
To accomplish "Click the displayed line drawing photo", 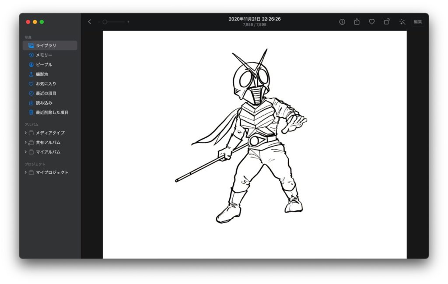I will click(x=255, y=144).
